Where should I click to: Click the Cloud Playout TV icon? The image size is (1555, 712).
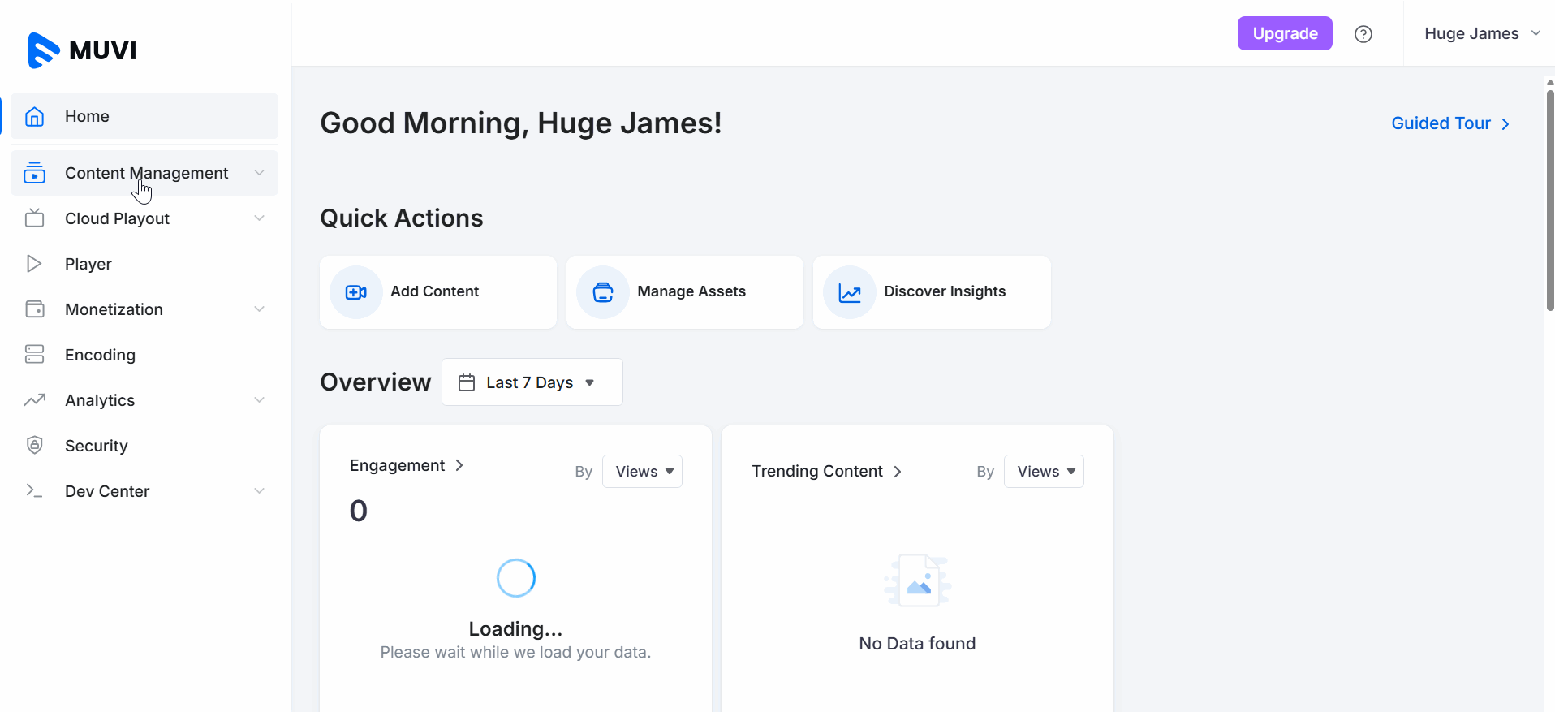pyautogui.click(x=34, y=218)
